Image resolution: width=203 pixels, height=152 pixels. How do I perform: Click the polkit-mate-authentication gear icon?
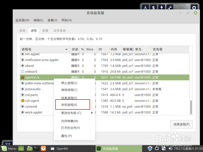[23, 83]
